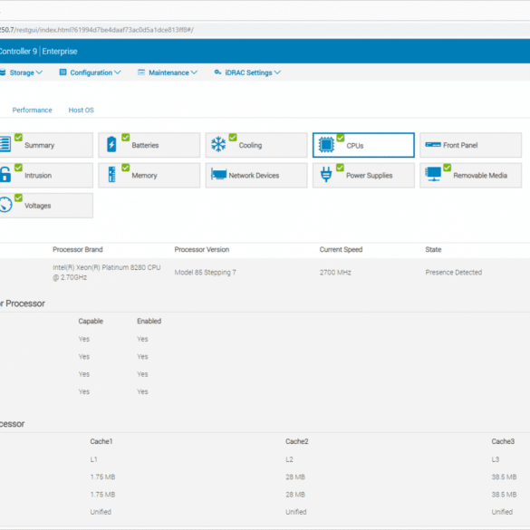Click the Enterprise license label in header

pyautogui.click(x=60, y=52)
